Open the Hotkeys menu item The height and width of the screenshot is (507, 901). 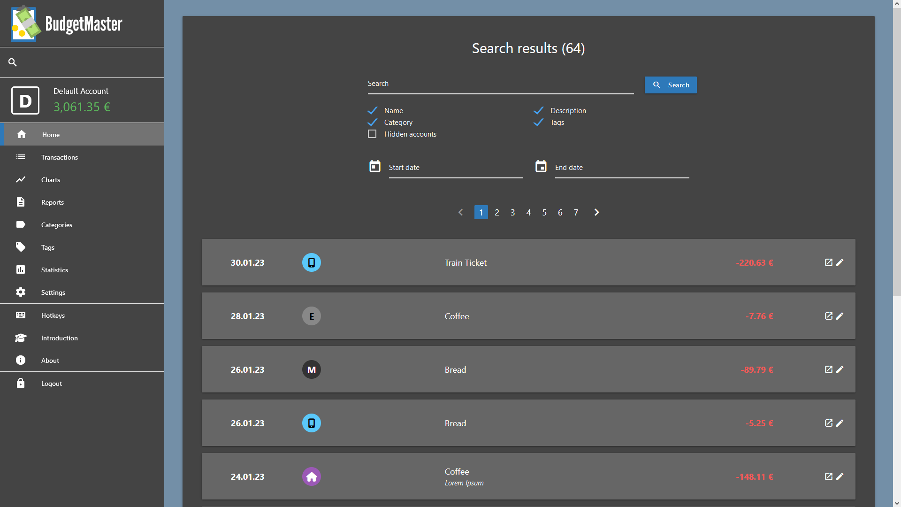point(82,315)
